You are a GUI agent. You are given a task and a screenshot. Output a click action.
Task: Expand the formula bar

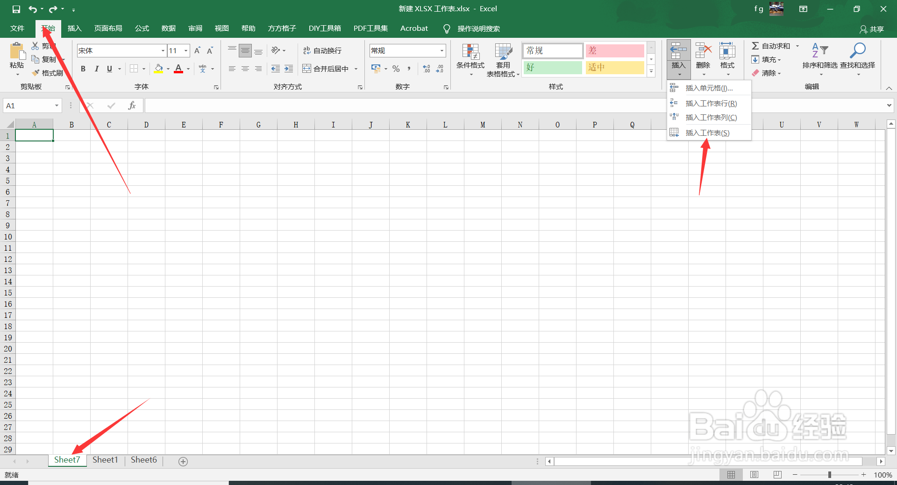889,105
